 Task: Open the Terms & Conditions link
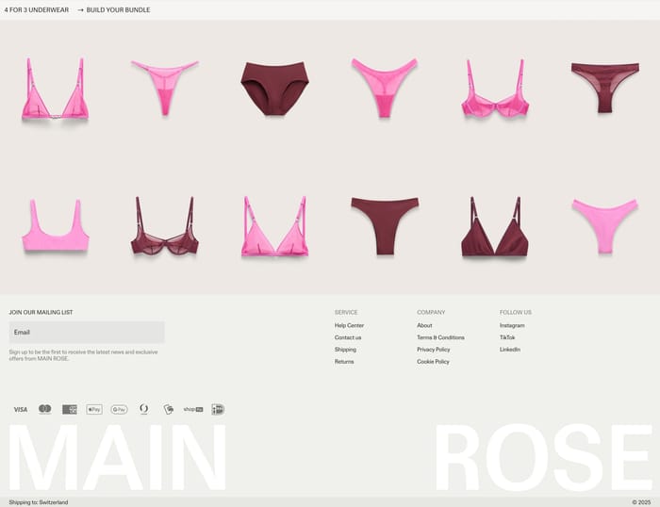tap(440, 337)
